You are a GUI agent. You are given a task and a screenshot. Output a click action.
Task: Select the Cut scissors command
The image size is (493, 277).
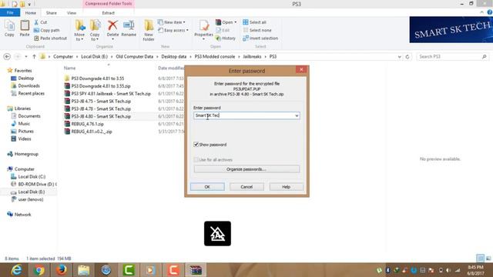40,22
